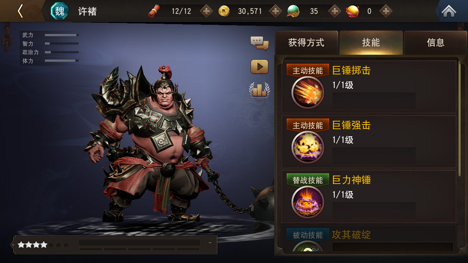Viewport: 468px width, 263px height.
Task: Open the home screen icon
Action: pyautogui.click(x=449, y=11)
